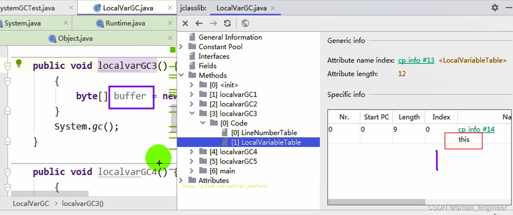This screenshot has height=215, width=513.
Task: Click the intention lightbulb in the editor gutter
Action: pyautogui.click(x=18, y=63)
